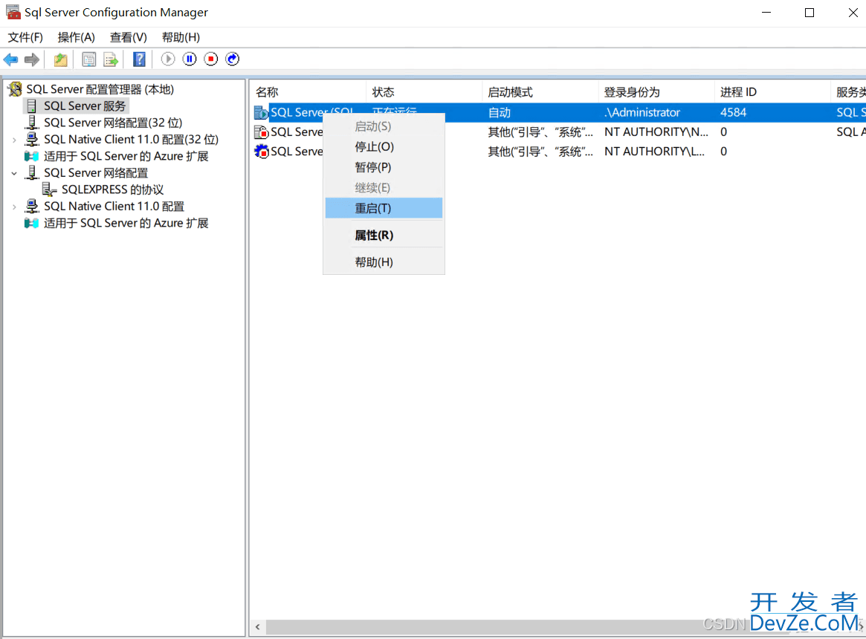This screenshot has width=866, height=639.
Task: Click the NT AUTHORITY\N... login cell
Action: (x=656, y=132)
